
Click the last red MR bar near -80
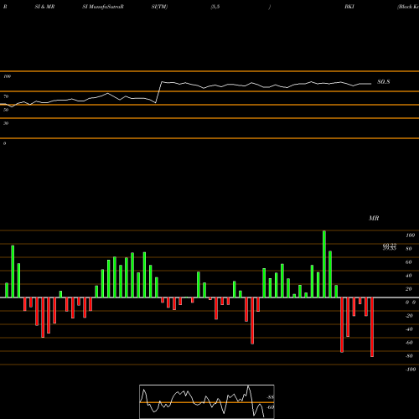[x=372, y=327]
